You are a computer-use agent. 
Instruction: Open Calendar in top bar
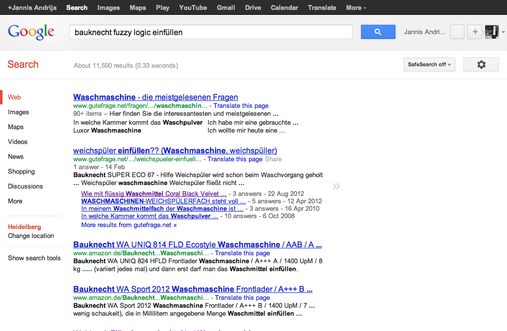(284, 8)
